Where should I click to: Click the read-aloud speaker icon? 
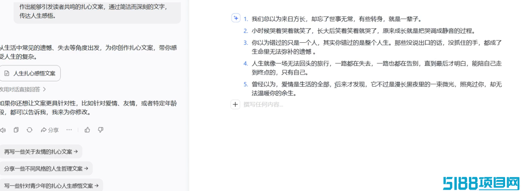[x=3, y=130]
